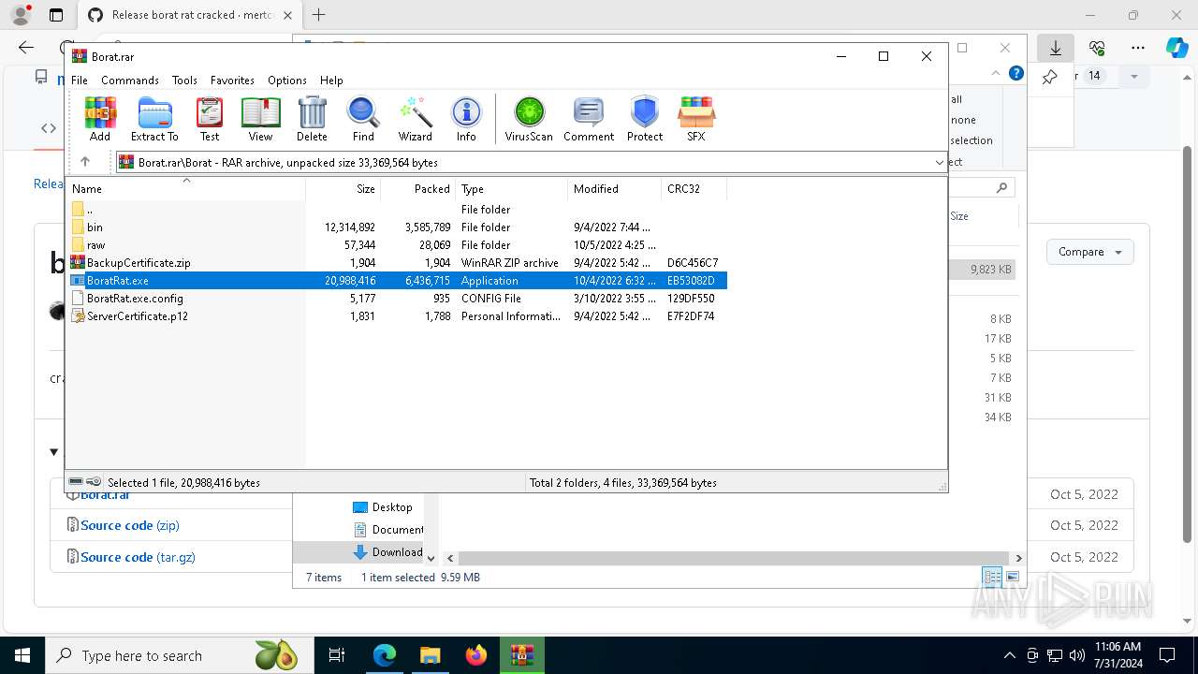The height and width of the screenshot is (674, 1198).
Task: Close the GitHub release tab
Action: [287, 15]
